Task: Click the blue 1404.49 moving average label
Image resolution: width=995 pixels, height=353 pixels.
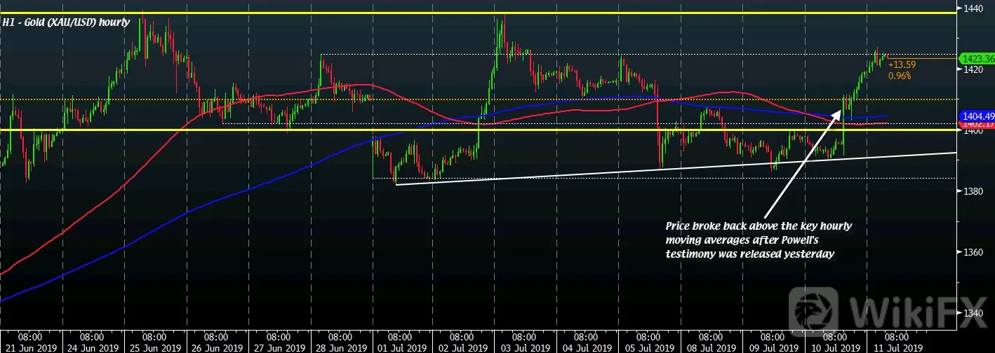Action: click(976, 116)
